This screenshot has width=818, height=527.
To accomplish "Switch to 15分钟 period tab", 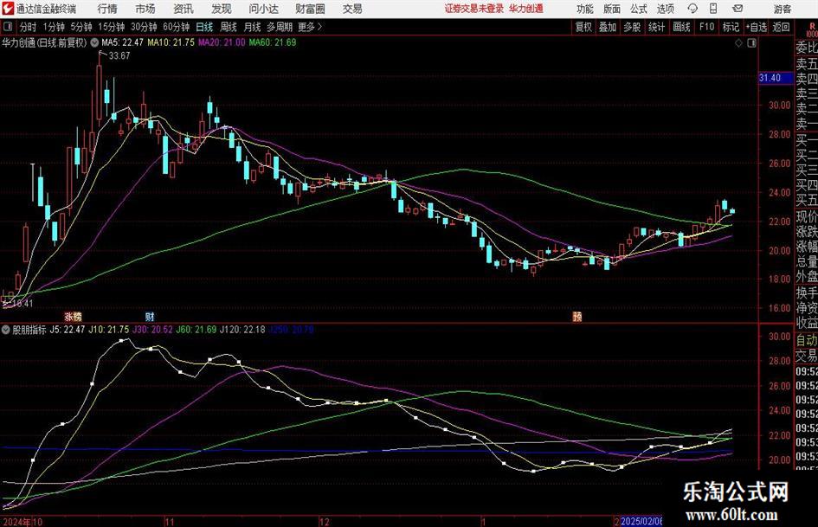I will (111, 27).
